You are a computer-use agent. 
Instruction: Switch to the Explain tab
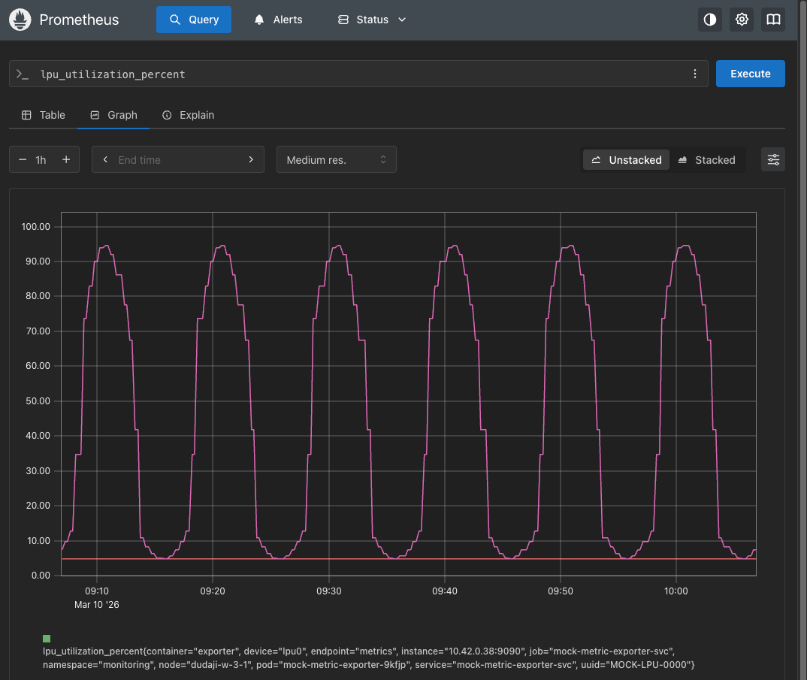(x=189, y=115)
